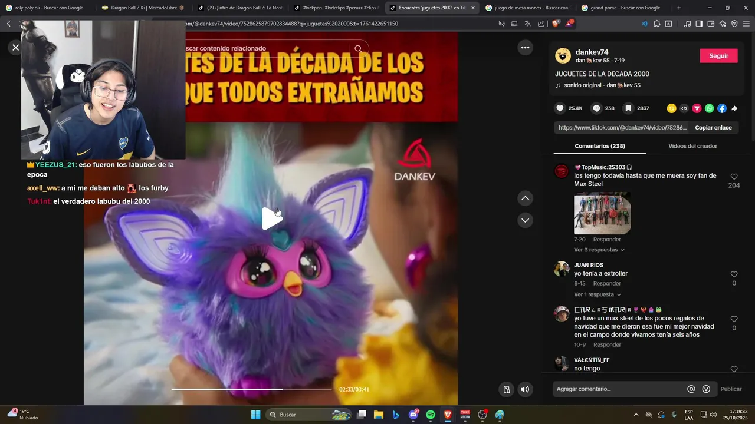The width and height of the screenshot is (755, 424).
Task: Play the paused video with the center play button
Action: 272,218
